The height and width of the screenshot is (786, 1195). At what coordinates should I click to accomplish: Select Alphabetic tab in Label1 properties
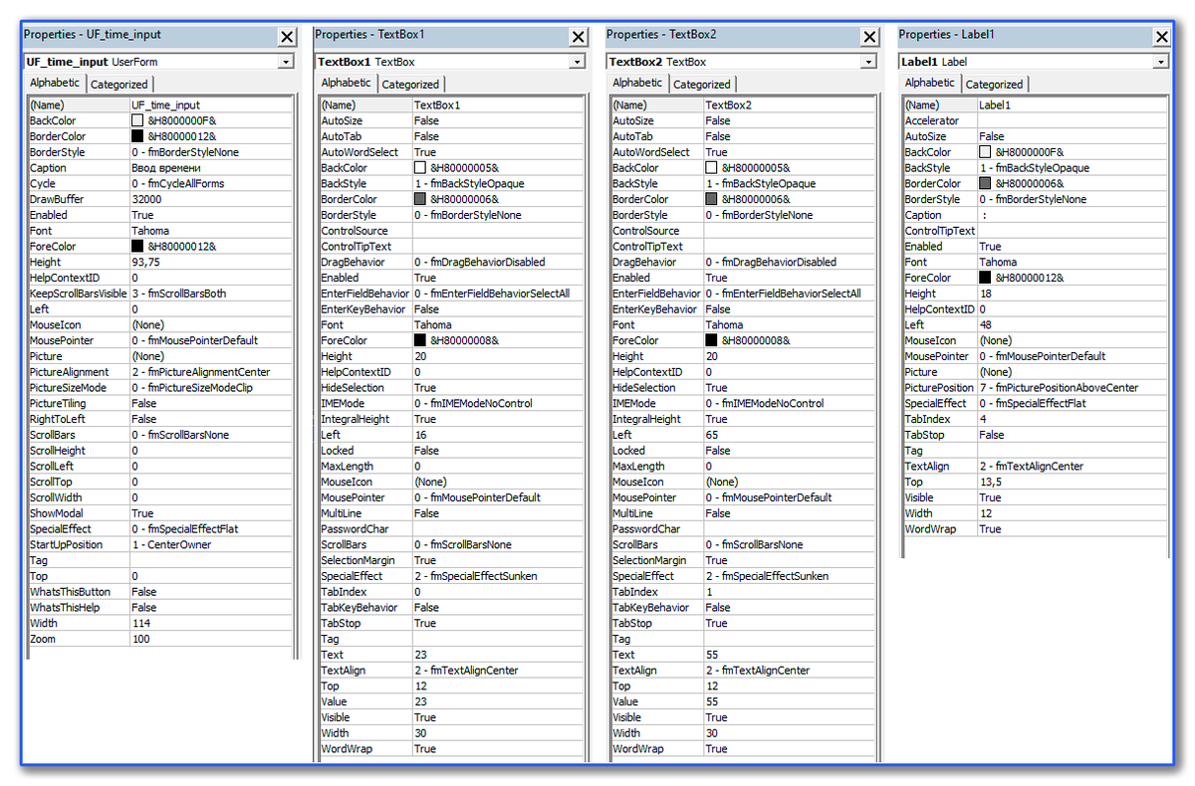coord(930,83)
